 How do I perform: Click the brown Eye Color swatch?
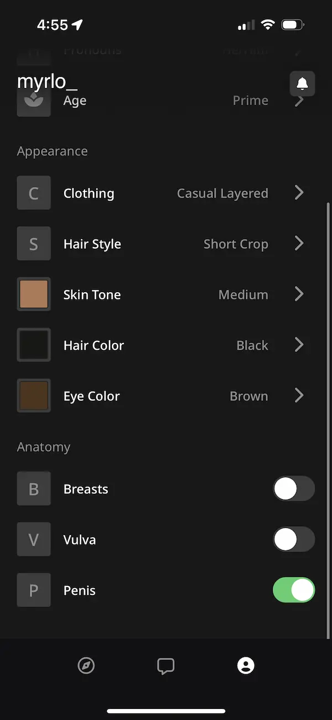(x=34, y=396)
